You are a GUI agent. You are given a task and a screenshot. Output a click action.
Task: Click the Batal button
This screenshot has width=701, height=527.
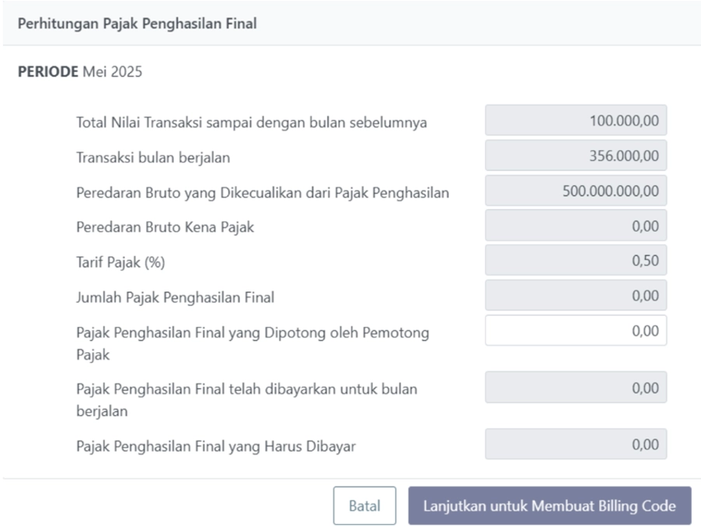pyautogui.click(x=364, y=506)
